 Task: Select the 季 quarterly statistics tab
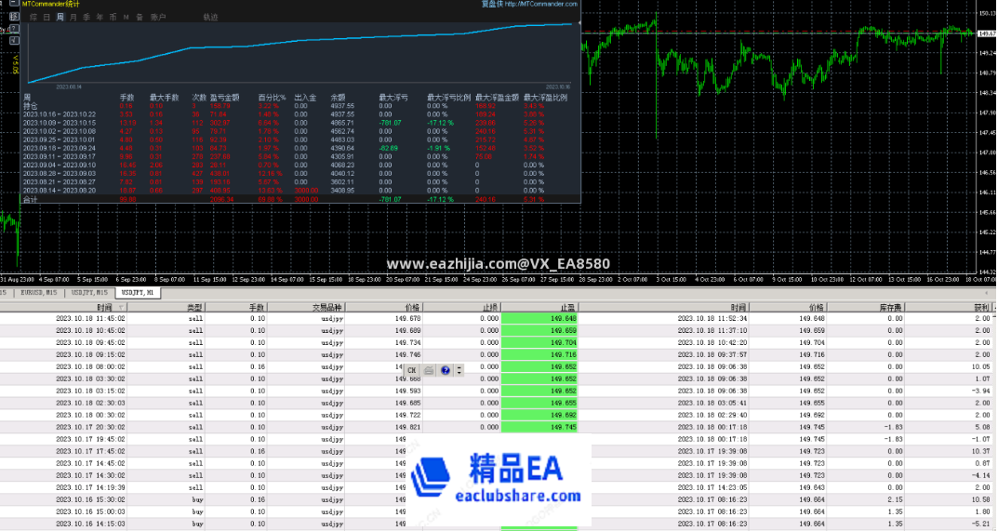pyautogui.click(x=86, y=17)
